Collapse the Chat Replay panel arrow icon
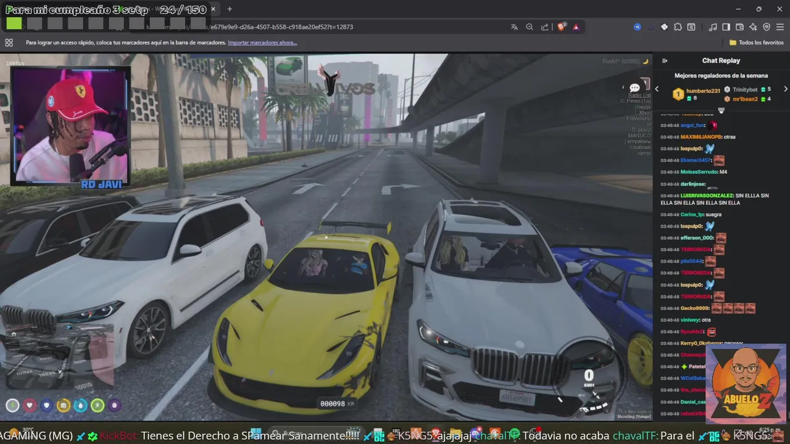Viewport: 790px width, 444px height. point(665,60)
